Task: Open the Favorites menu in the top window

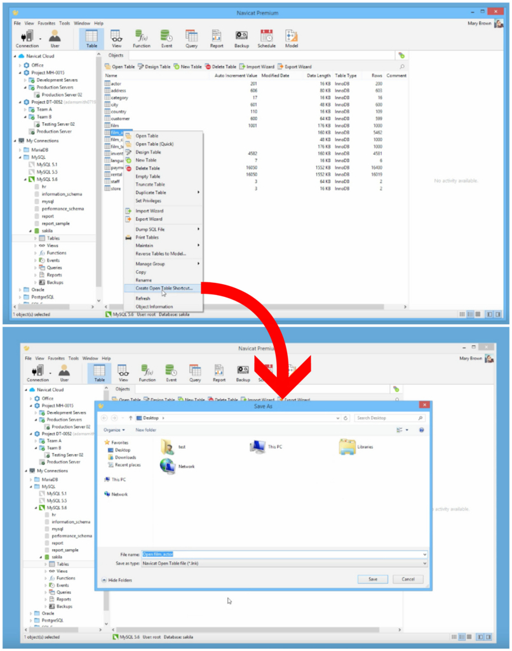Action: pos(46,24)
